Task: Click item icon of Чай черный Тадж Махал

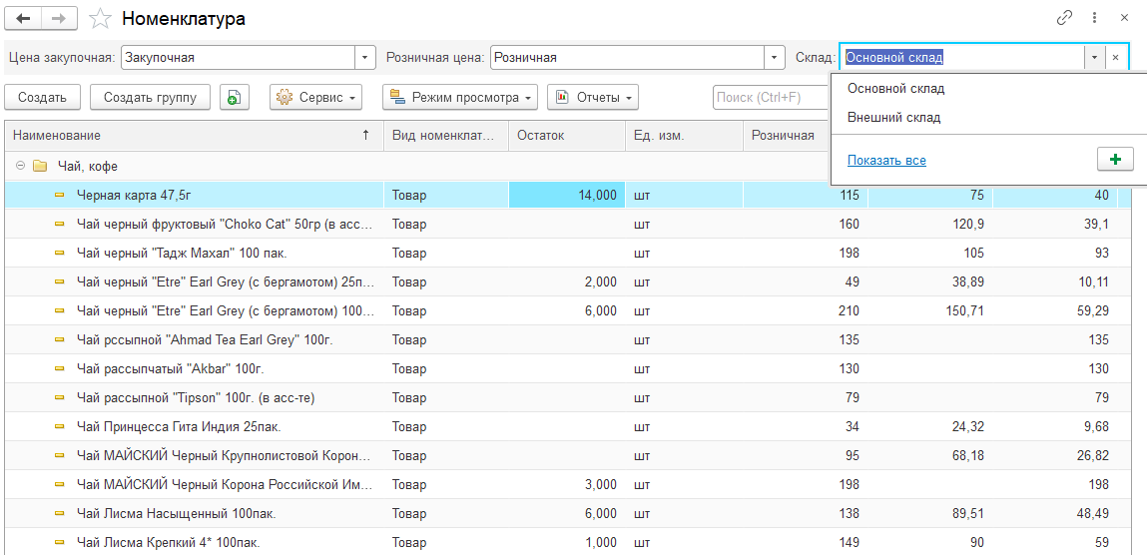Action: tap(60, 253)
